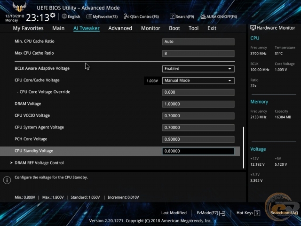Edit CPU System Agent Voltage field
The image size is (301, 226).
point(198,128)
